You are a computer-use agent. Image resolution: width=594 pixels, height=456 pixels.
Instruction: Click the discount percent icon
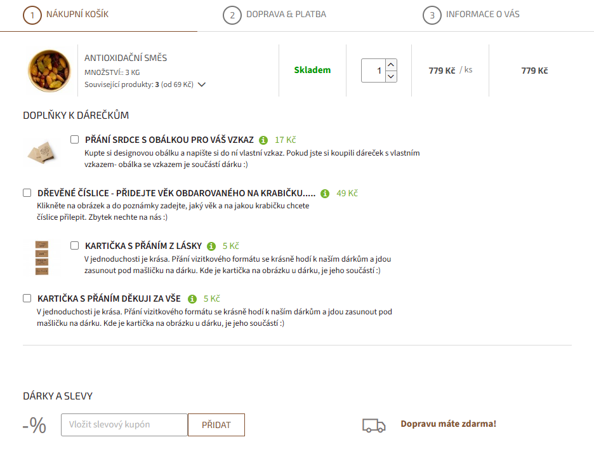[x=34, y=425]
